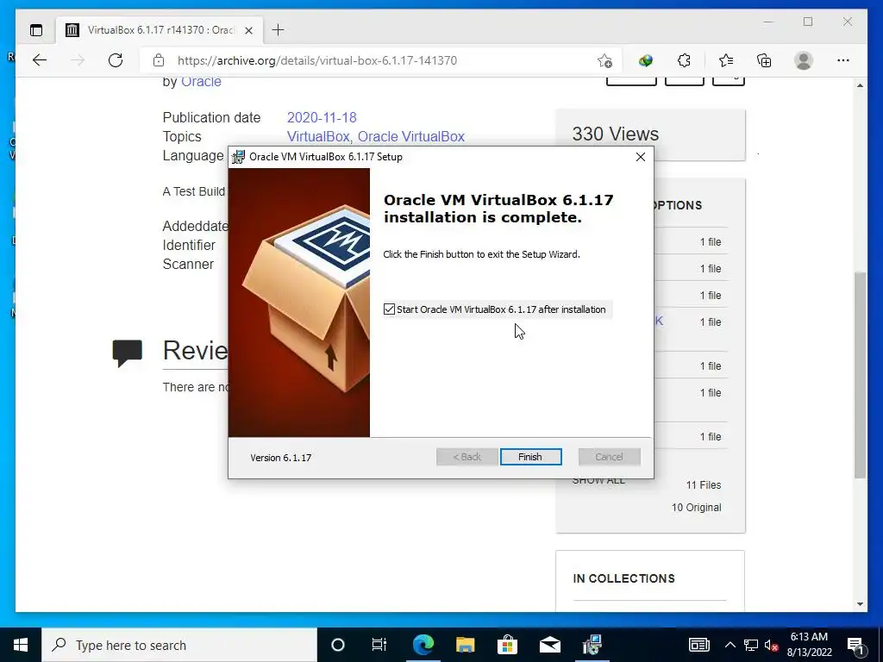Open Collections icon in Edge toolbar
The width and height of the screenshot is (883, 662).
tap(764, 60)
